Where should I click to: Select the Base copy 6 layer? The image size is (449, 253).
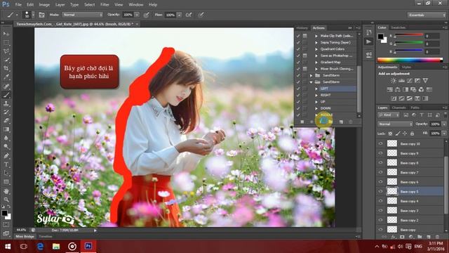click(410, 182)
